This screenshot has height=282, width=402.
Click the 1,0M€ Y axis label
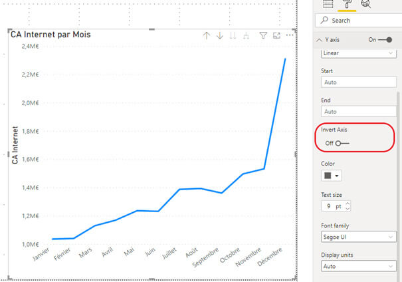click(31, 244)
